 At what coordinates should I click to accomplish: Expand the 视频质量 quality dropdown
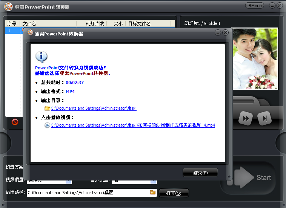68,182
